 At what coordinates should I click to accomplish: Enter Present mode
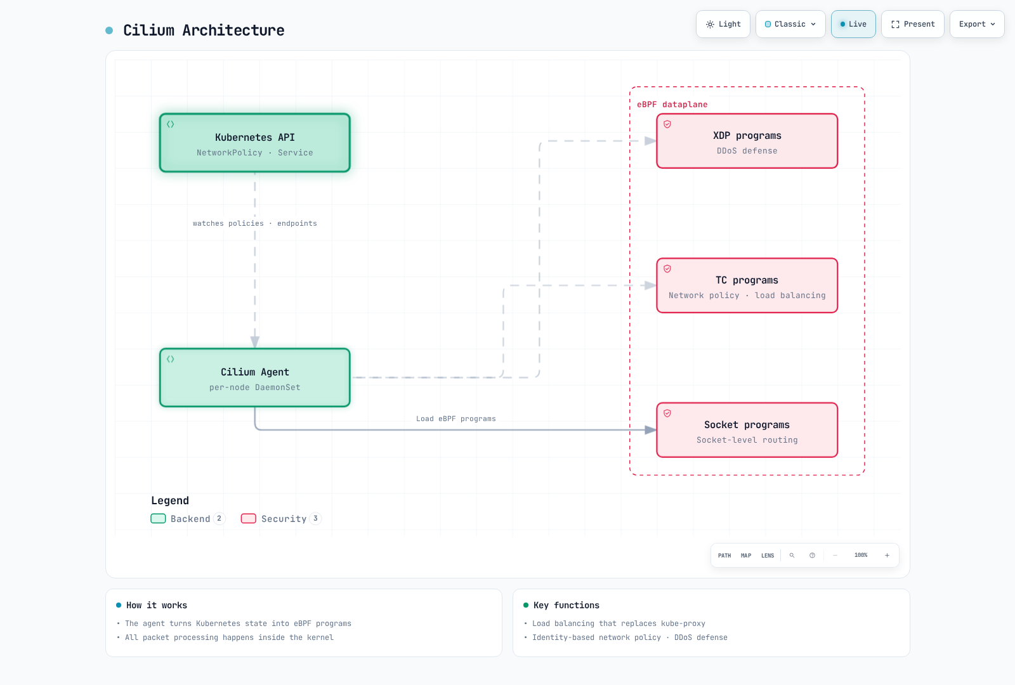coord(913,24)
